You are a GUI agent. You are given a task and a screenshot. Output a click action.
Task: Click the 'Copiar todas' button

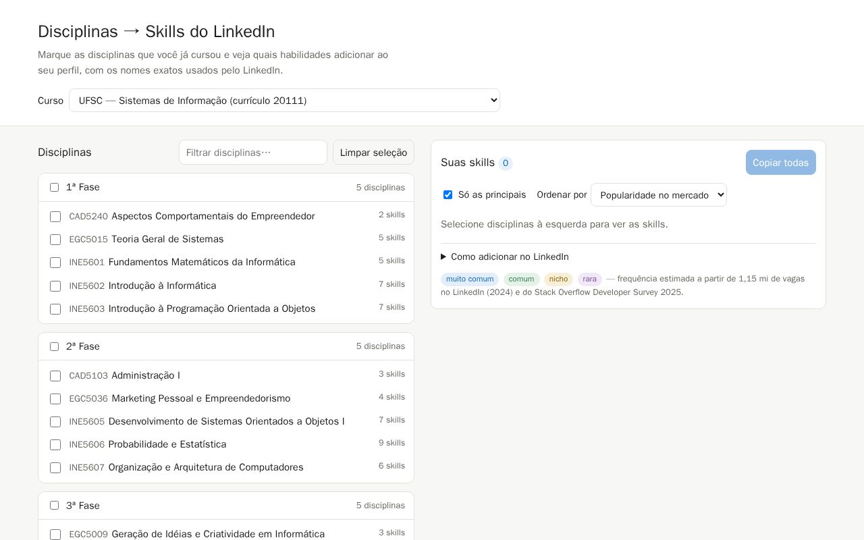[780, 163]
